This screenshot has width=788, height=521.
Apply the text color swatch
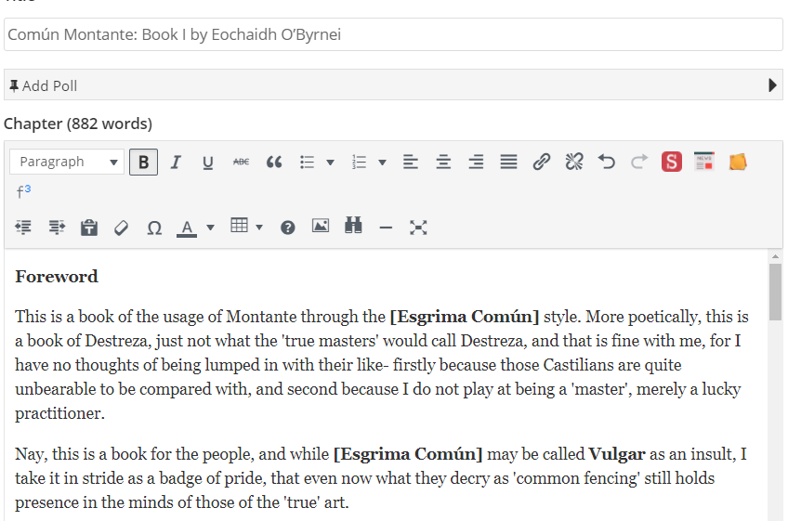click(187, 228)
